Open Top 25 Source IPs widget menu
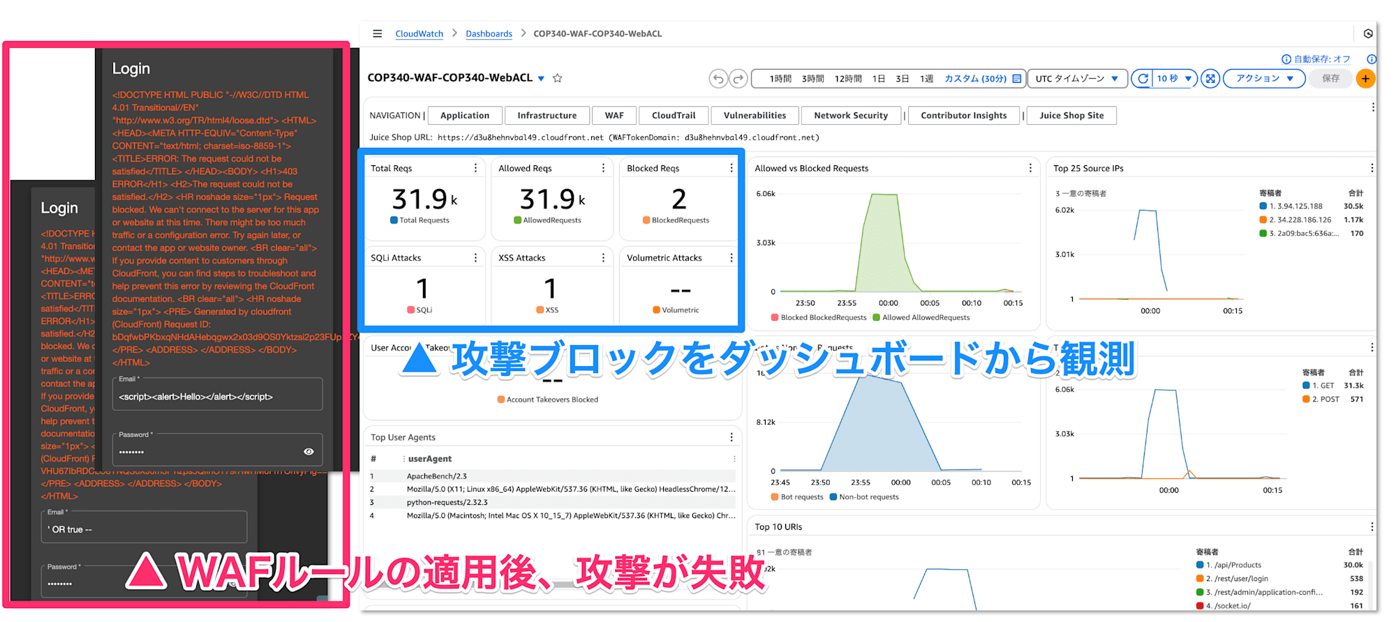 click(x=1372, y=168)
